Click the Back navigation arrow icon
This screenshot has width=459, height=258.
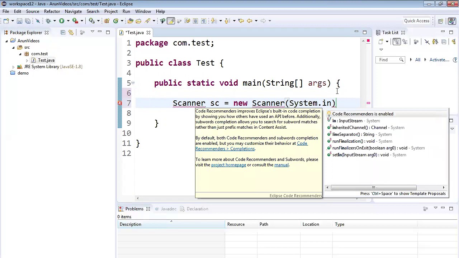250,21
